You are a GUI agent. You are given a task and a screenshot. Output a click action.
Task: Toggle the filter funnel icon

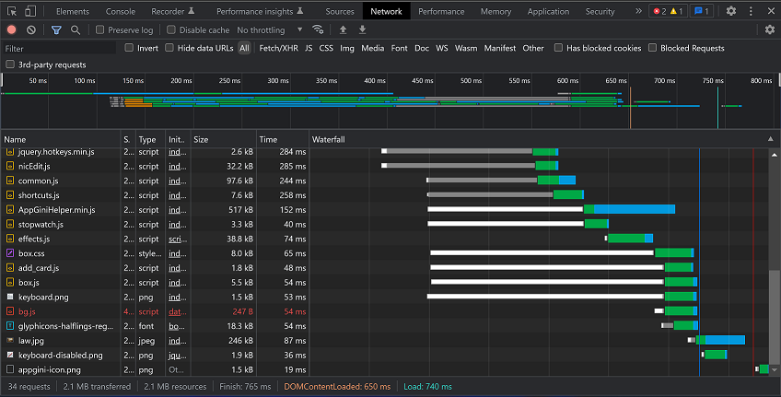coord(56,29)
